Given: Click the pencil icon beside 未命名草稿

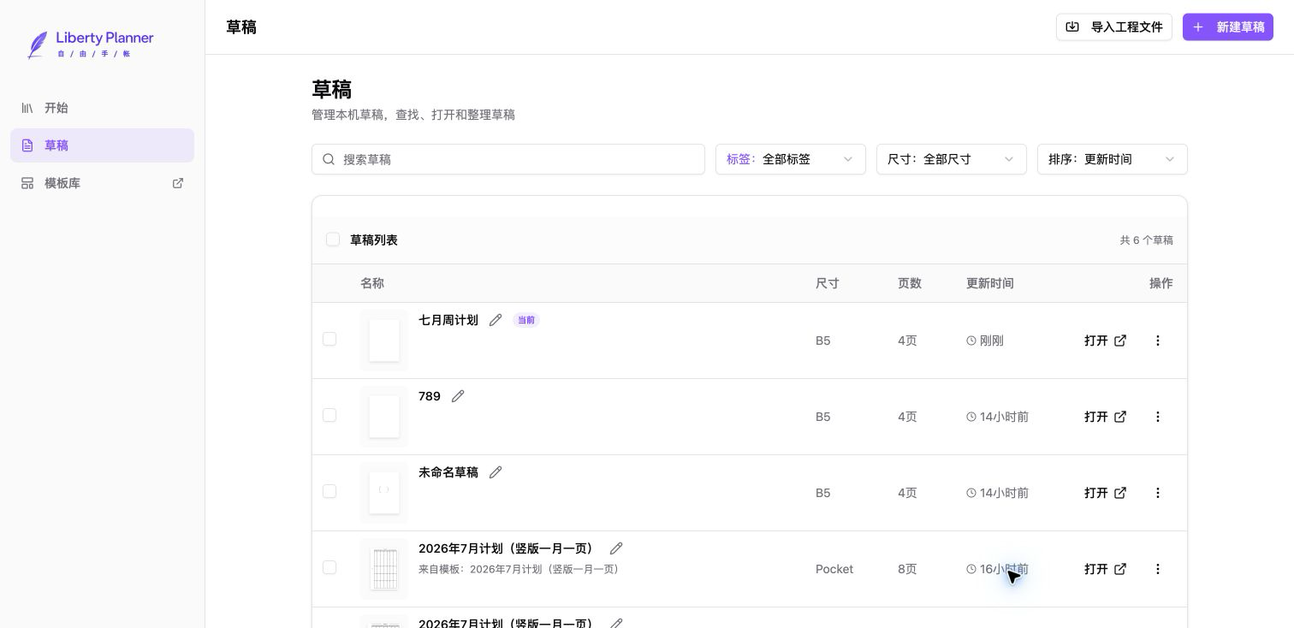Looking at the screenshot, I should [496, 472].
